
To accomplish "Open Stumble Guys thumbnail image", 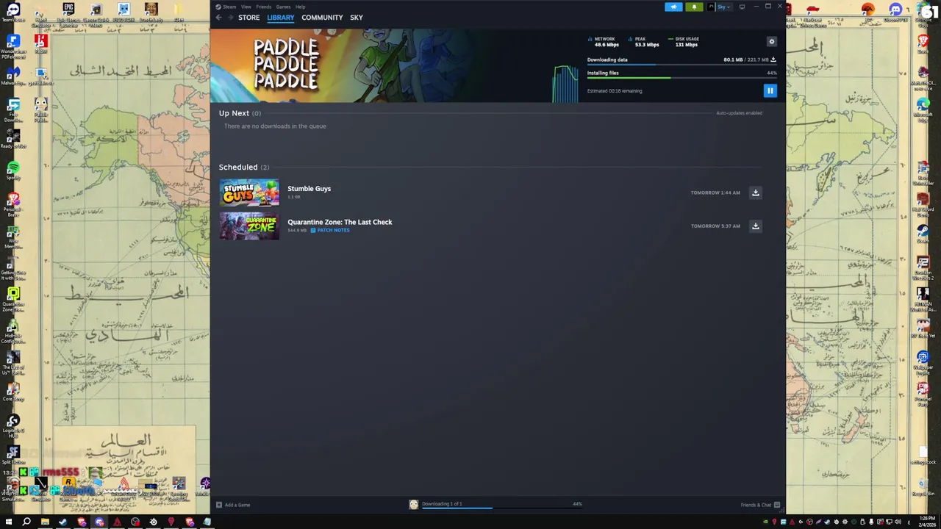I will (249, 192).
